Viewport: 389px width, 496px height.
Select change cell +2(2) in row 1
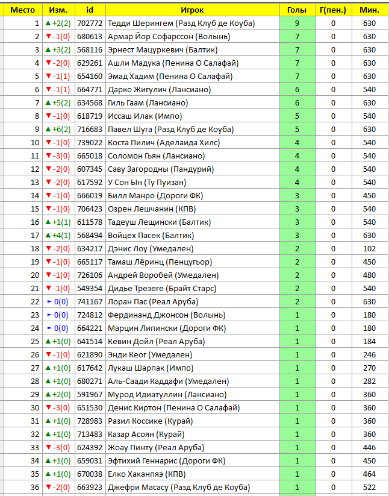coord(58,23)
